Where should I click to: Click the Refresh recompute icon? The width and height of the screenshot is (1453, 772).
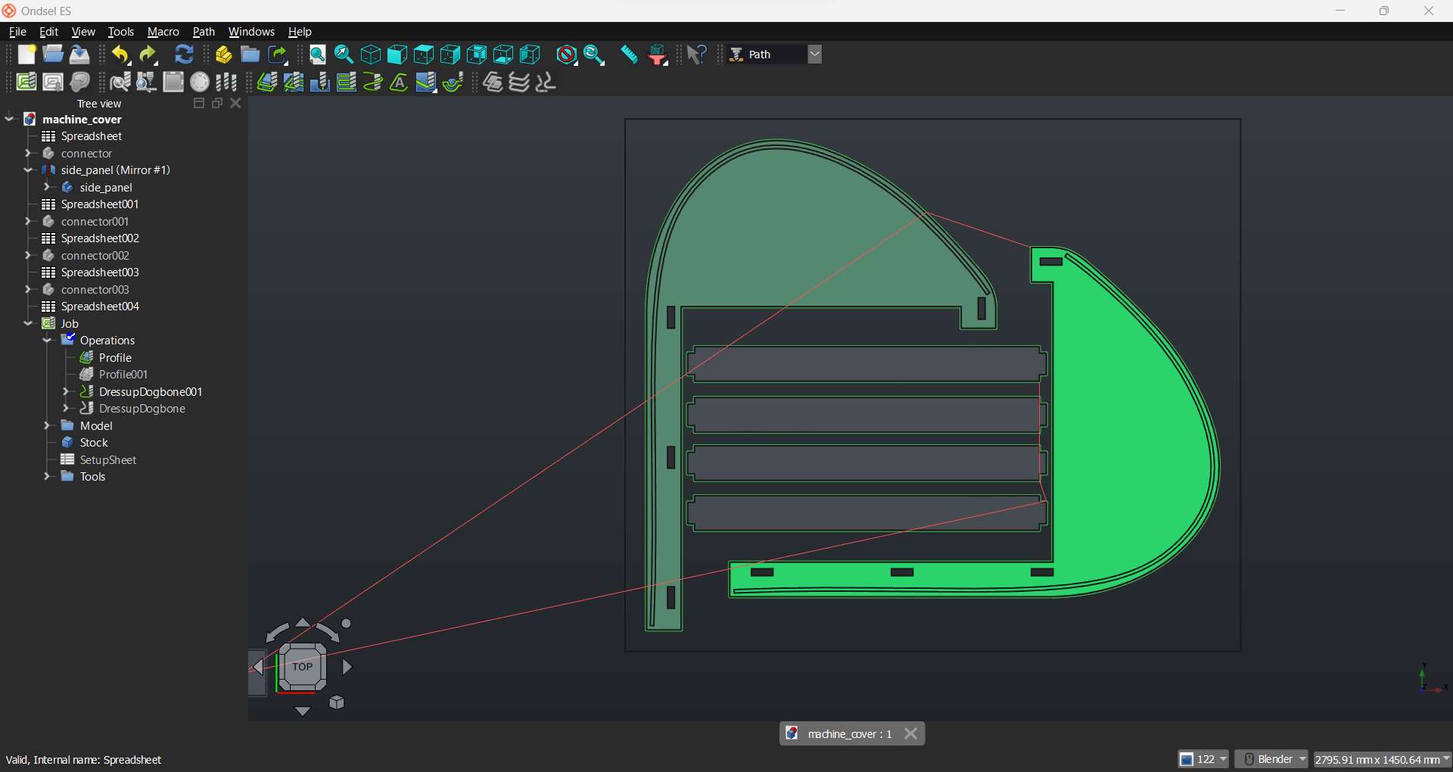pos(184,54)
